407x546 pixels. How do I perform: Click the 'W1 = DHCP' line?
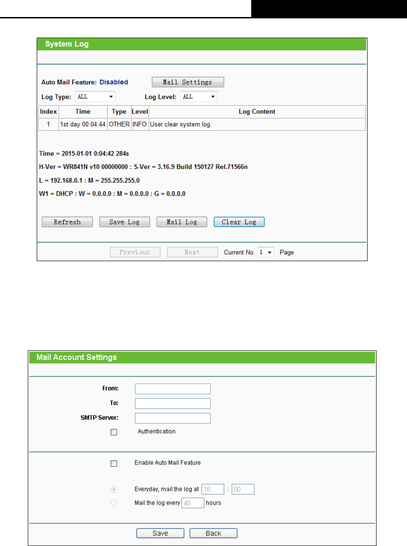113,194
